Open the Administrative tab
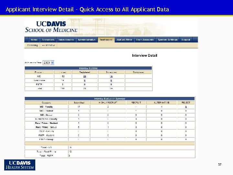This screenshot has width=233, height=175. (87, 40)
